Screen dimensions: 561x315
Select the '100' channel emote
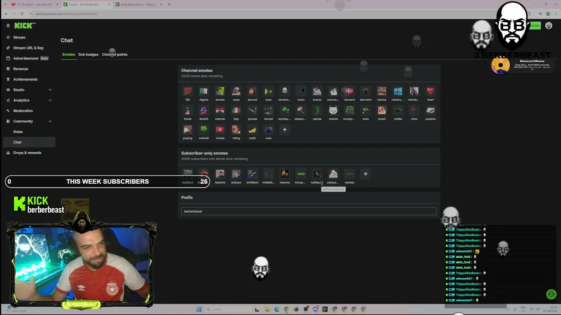point(188,91)
